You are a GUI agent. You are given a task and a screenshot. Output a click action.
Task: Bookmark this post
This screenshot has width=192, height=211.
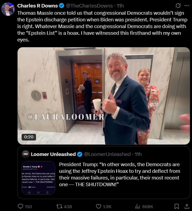tap(177, 206)
